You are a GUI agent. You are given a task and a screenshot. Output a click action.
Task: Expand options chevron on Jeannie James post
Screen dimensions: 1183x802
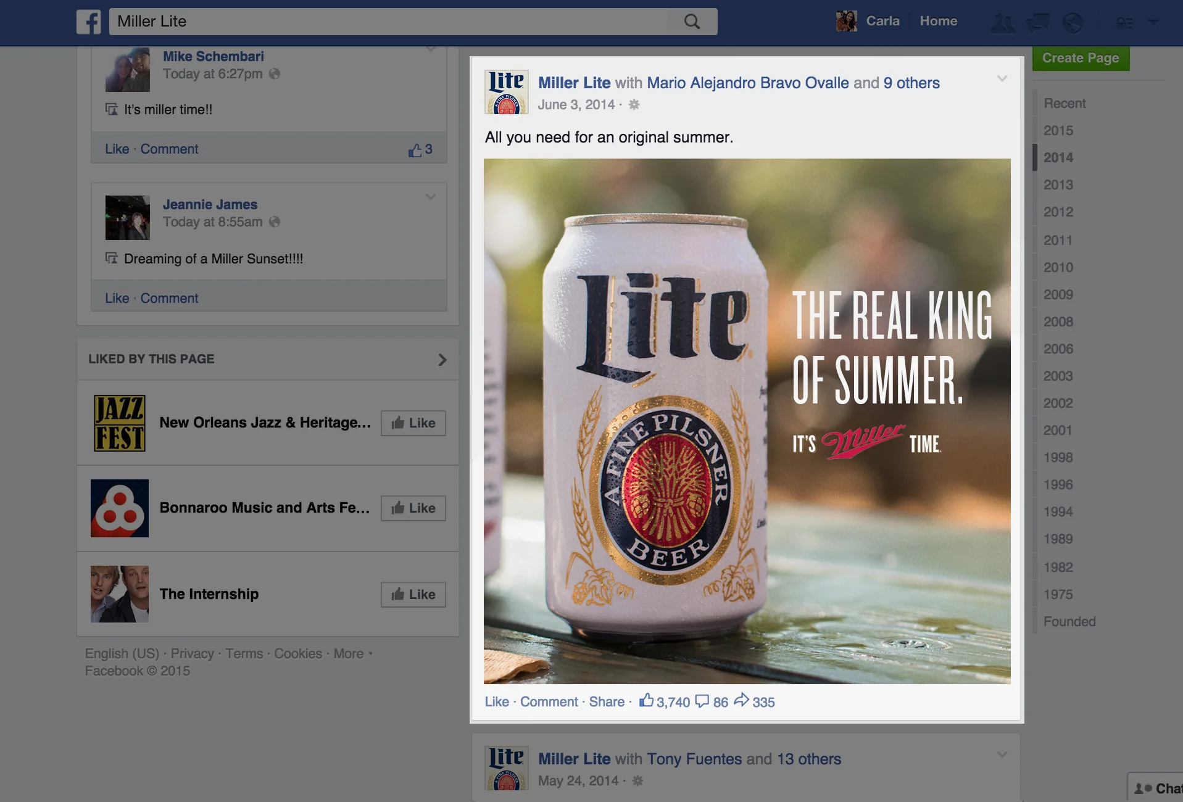(x=431, y=197)
